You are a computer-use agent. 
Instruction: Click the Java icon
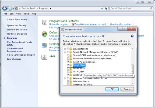coord(44,57)
